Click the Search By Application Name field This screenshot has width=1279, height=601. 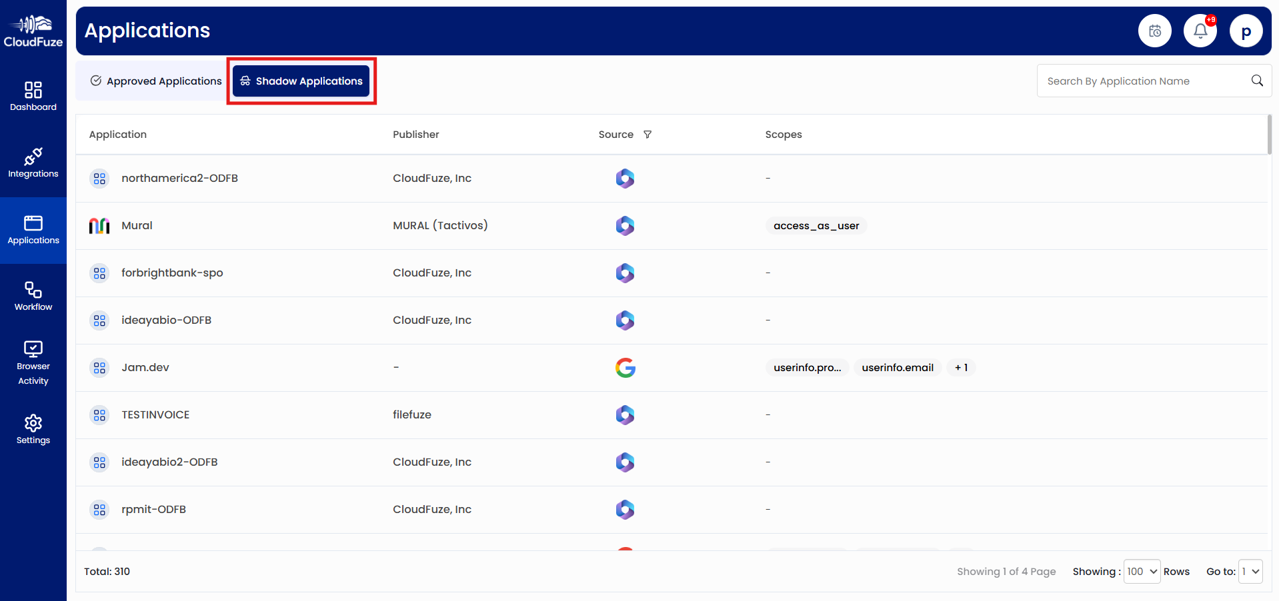coord(1134,81)
